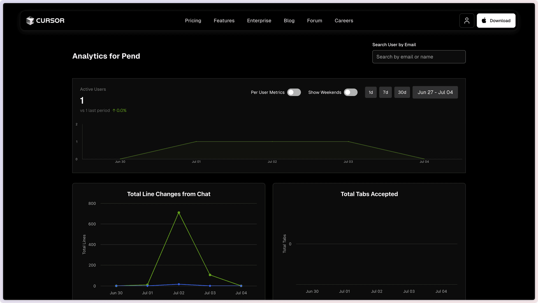Navigate to the Pricing menu item
538x303 pixels.
193,20
